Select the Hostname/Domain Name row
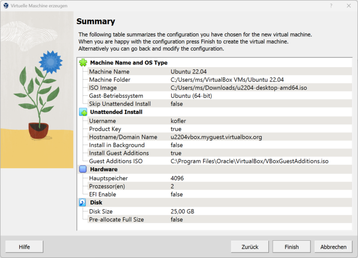This screenshot has width=358, height=258. pyautogui.click(x=123, y=137)
